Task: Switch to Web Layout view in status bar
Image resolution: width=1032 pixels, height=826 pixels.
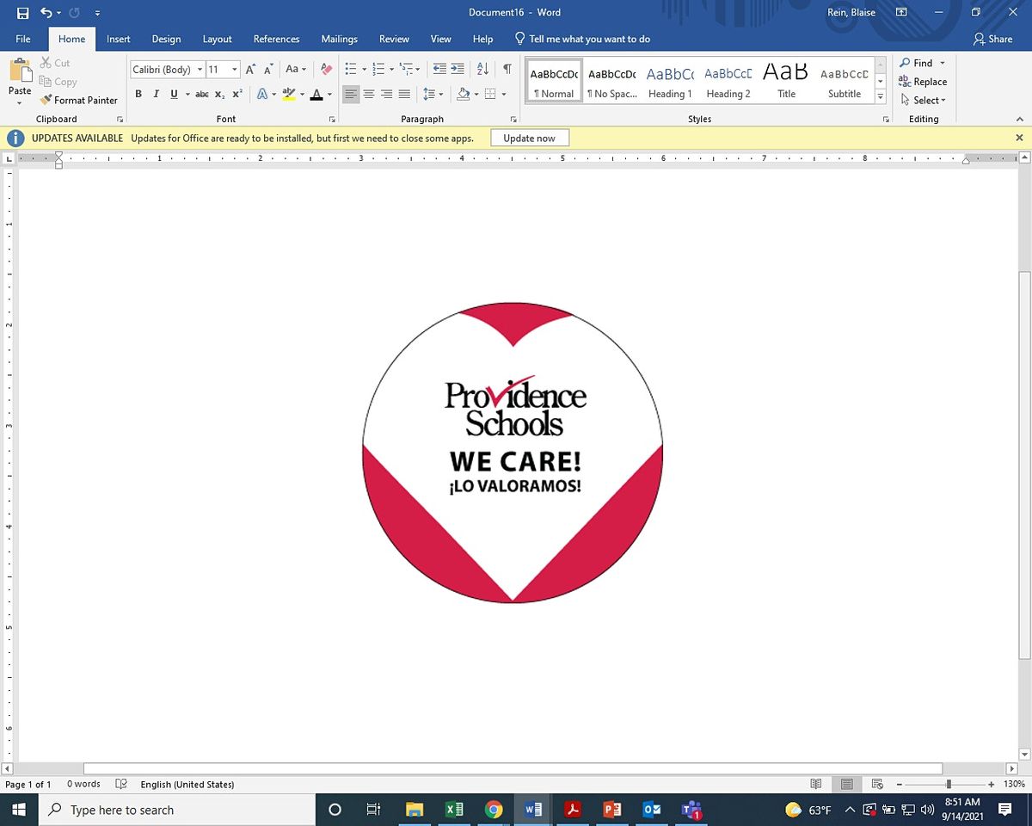Action: click(x=877, y=784)
